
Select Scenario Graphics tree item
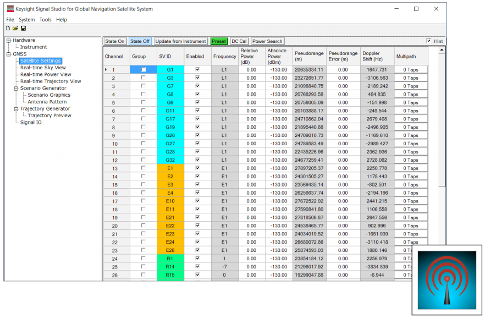pyautogui.click(x=49, y=95)
